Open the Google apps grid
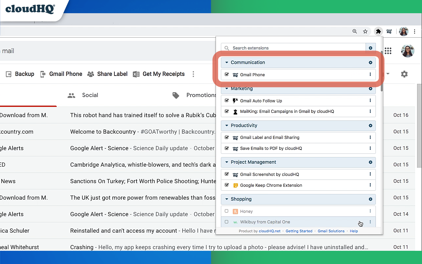Viewport: 422px width, 264px height. [388, 51]
